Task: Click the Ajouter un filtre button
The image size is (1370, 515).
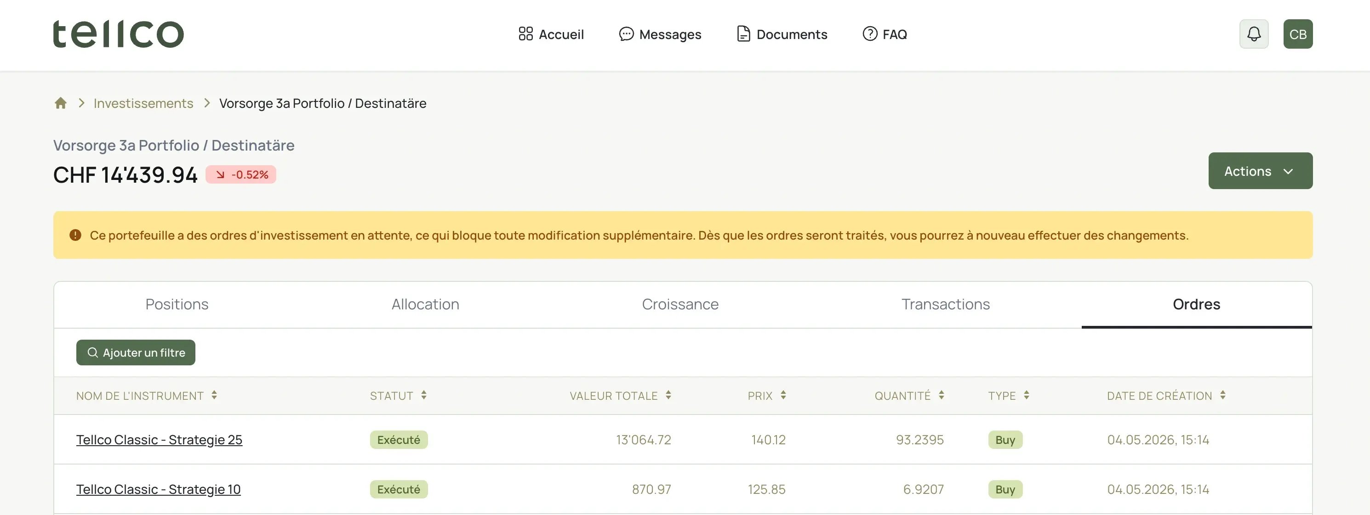Action: [x=136, y=353]
